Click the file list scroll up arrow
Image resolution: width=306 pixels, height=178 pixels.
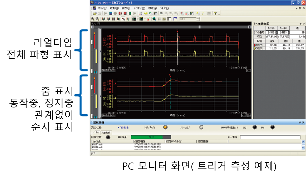click(303, 142)
